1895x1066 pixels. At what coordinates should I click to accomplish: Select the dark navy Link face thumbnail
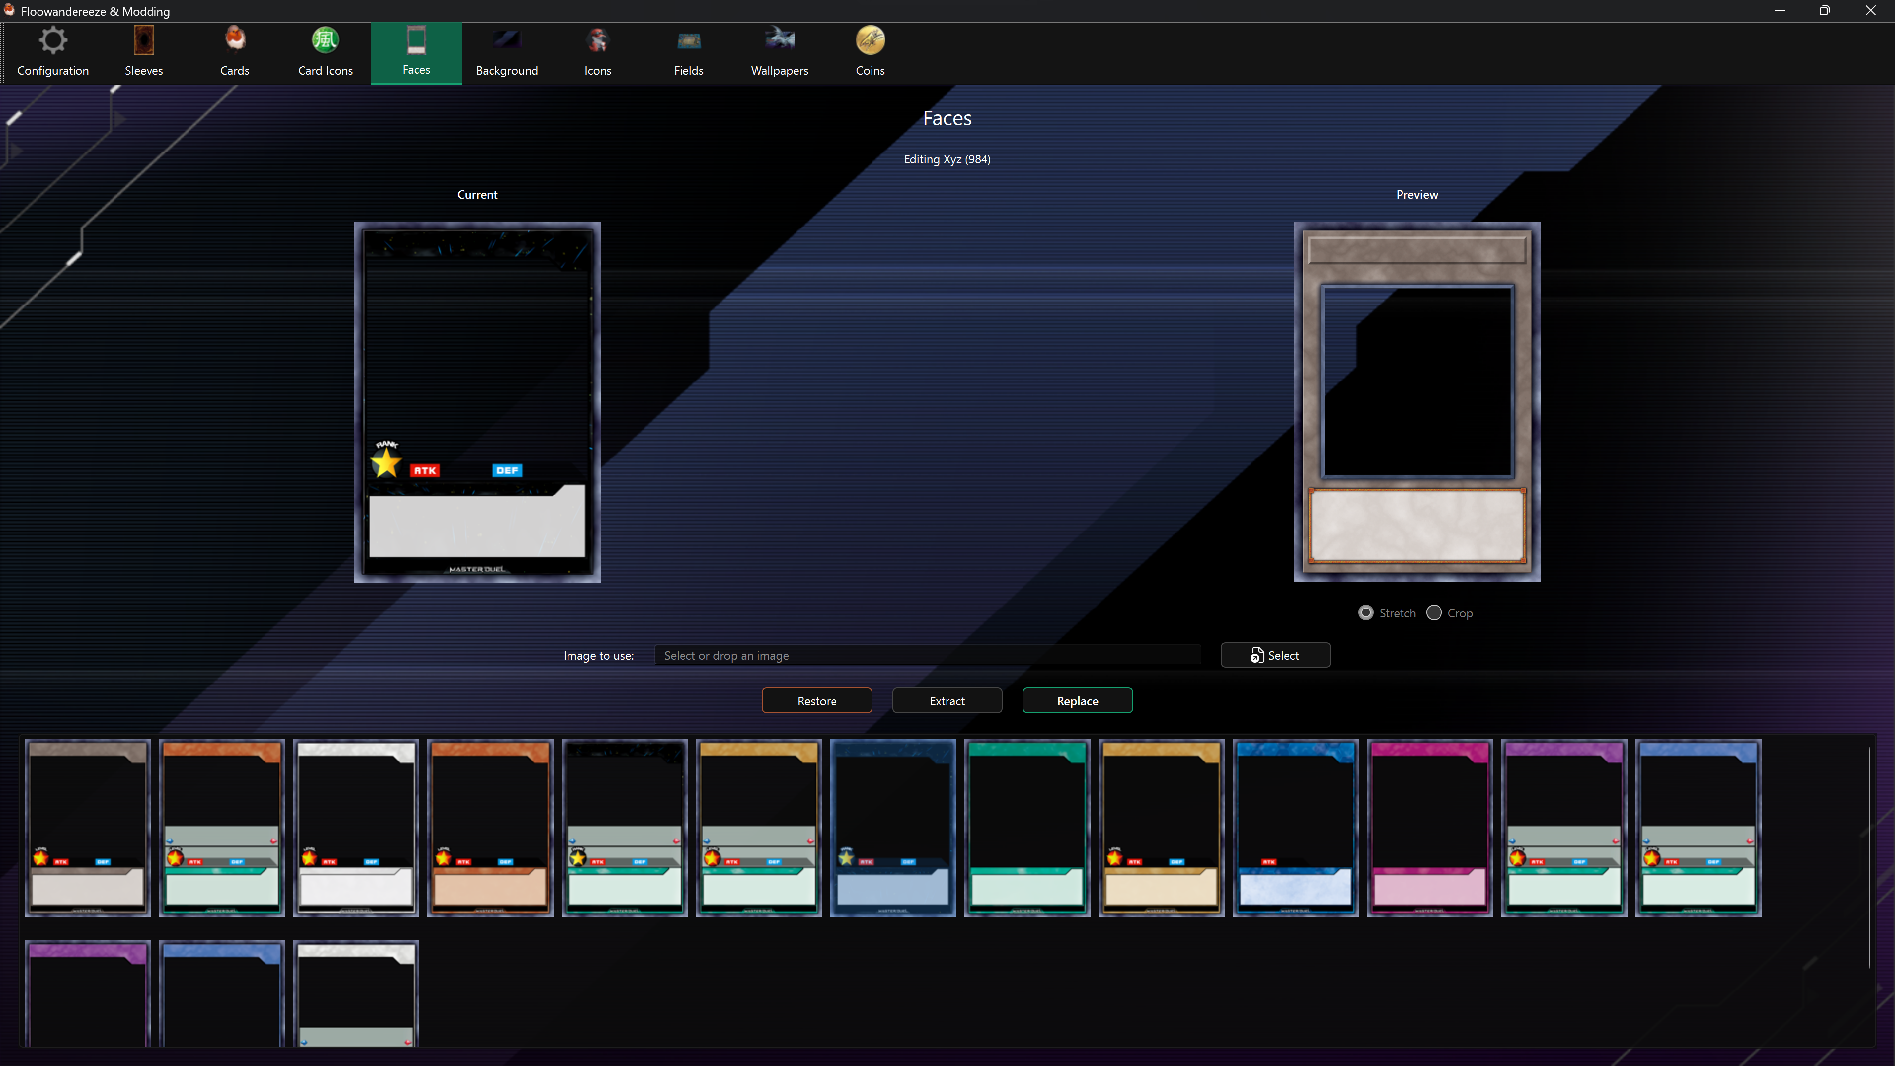893,829
